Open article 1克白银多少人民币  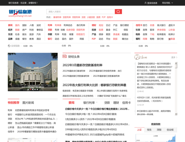[x=90, y=119]
